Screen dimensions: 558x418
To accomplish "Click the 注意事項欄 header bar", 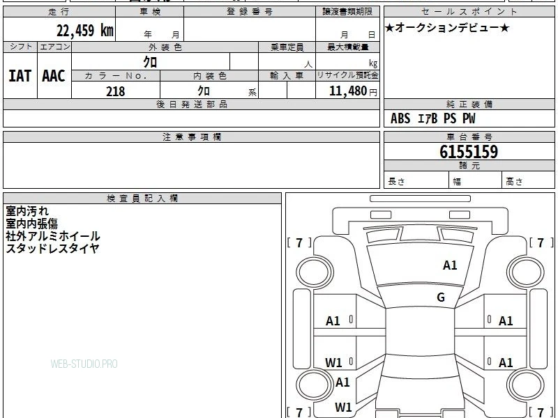I will click(191, 137).
